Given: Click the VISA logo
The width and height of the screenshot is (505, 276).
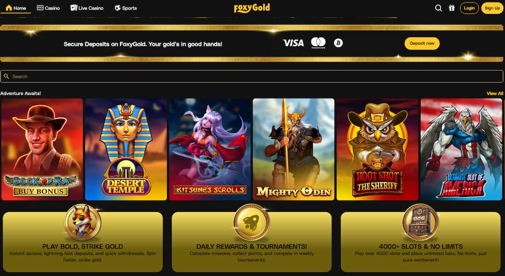Looking at the screenshot, I should click(x=293, y=43).
